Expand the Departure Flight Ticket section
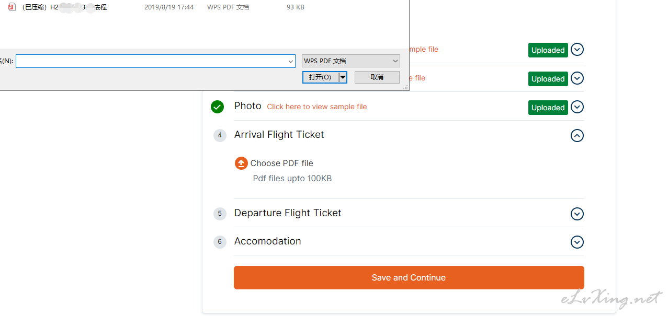Viewport: 668px width, 316px height. click(577, 214)
